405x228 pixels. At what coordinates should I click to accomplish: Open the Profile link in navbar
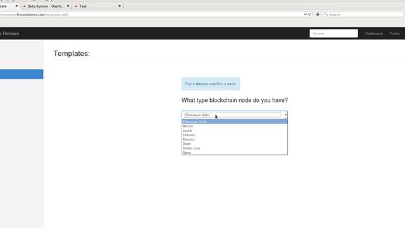[394, 34]
